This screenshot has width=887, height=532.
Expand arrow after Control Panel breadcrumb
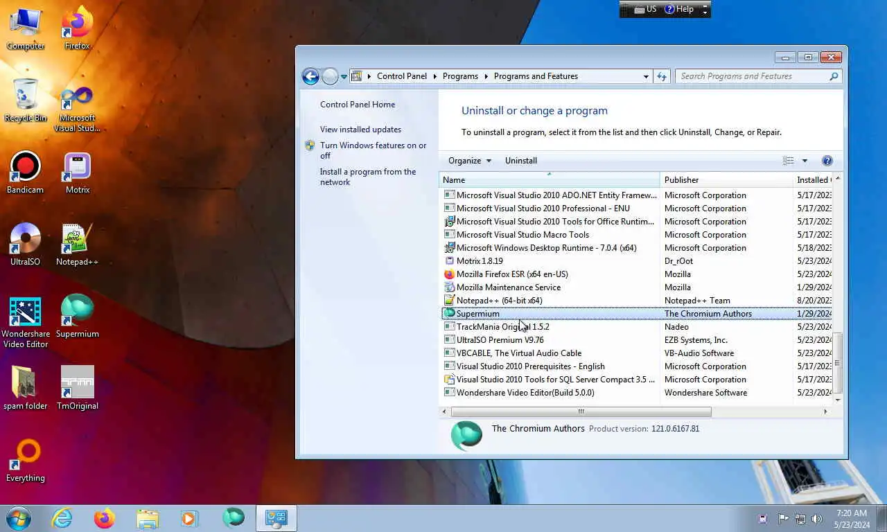(435, 76)
